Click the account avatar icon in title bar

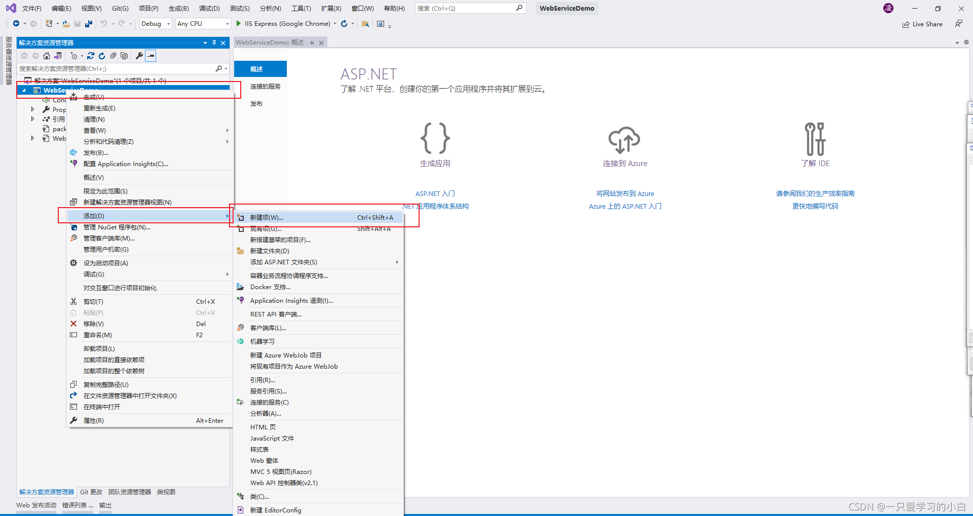pyautogui.click(x=888, y=8)
